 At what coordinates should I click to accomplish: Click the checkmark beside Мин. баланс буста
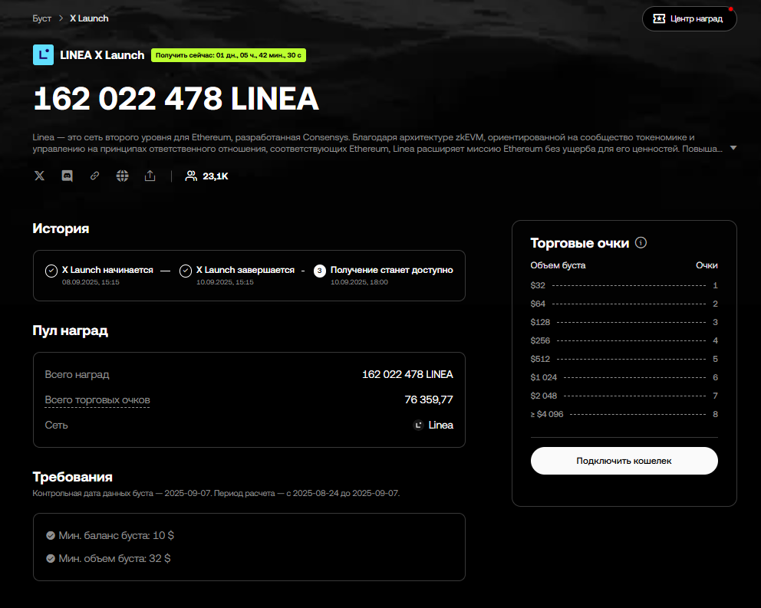[x=51, y=535]
